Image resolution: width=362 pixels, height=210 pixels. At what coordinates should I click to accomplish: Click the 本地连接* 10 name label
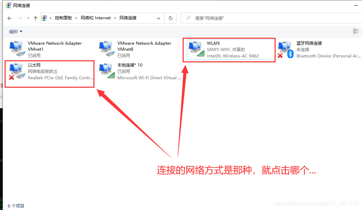click(130, 65)
